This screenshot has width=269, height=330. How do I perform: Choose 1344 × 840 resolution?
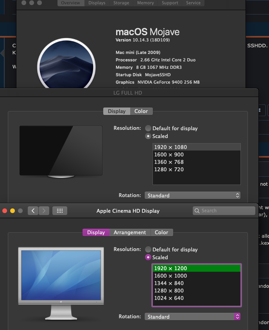[197, 283]
